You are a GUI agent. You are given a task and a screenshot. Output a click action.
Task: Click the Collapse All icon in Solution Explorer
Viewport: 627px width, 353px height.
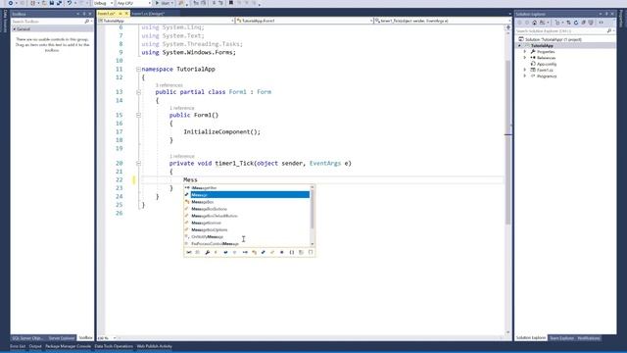click(x=584, y=23)
